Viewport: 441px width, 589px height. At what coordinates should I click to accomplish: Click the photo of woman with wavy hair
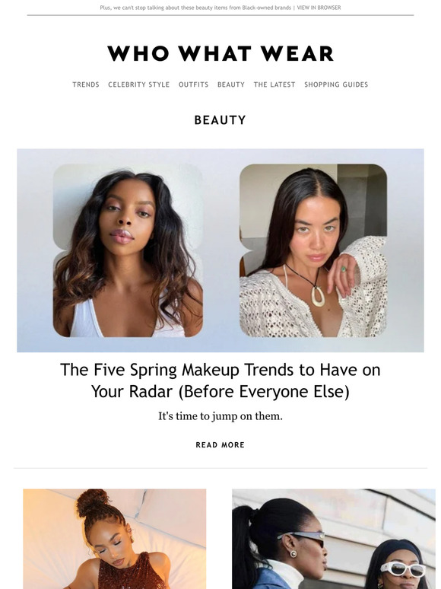128,250
